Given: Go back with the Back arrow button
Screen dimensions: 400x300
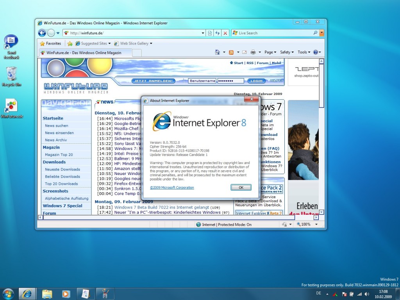Looking at the screenshot, I should 42,33.
